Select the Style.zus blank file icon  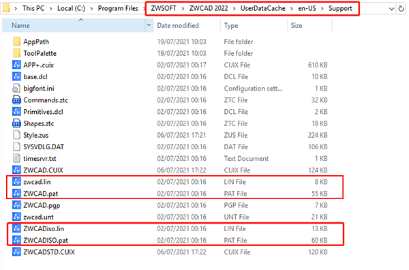point(16,135)
